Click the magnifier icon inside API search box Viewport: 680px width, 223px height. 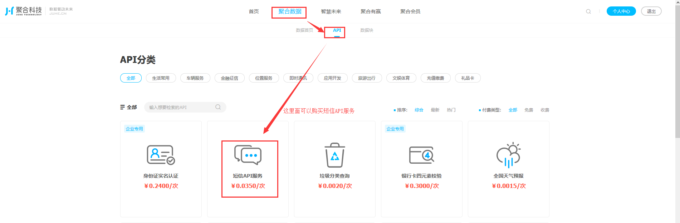point(218,107)
